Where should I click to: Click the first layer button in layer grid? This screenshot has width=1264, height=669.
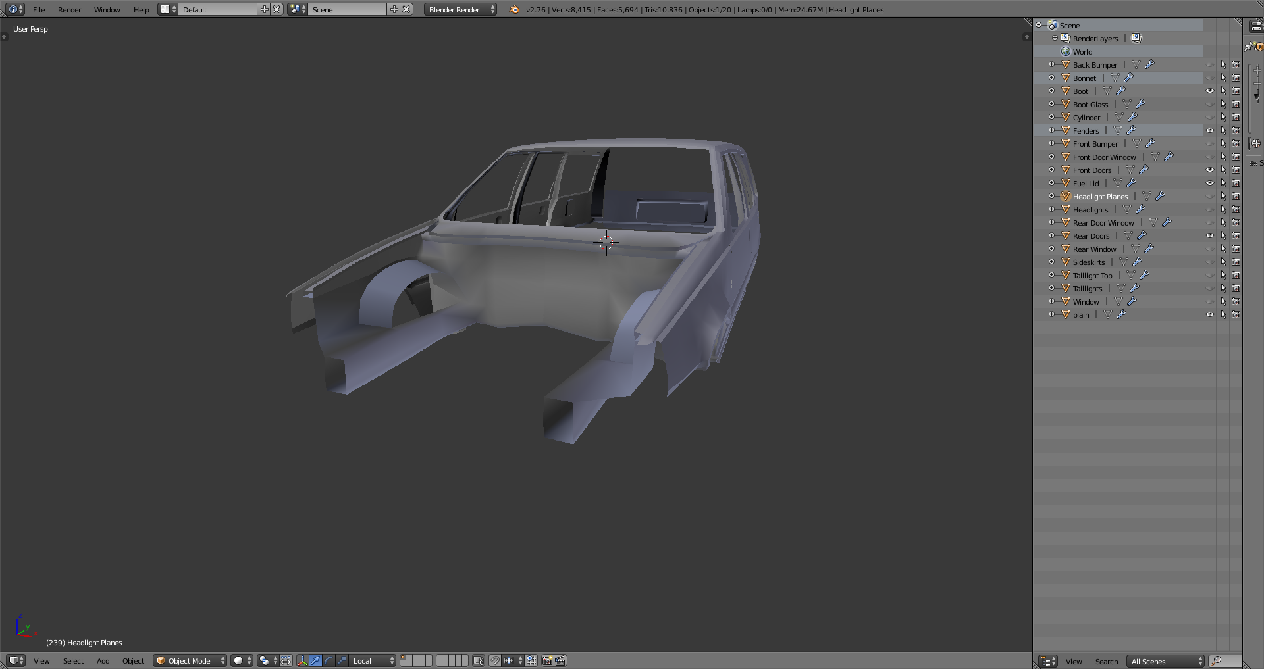(404, 657)
